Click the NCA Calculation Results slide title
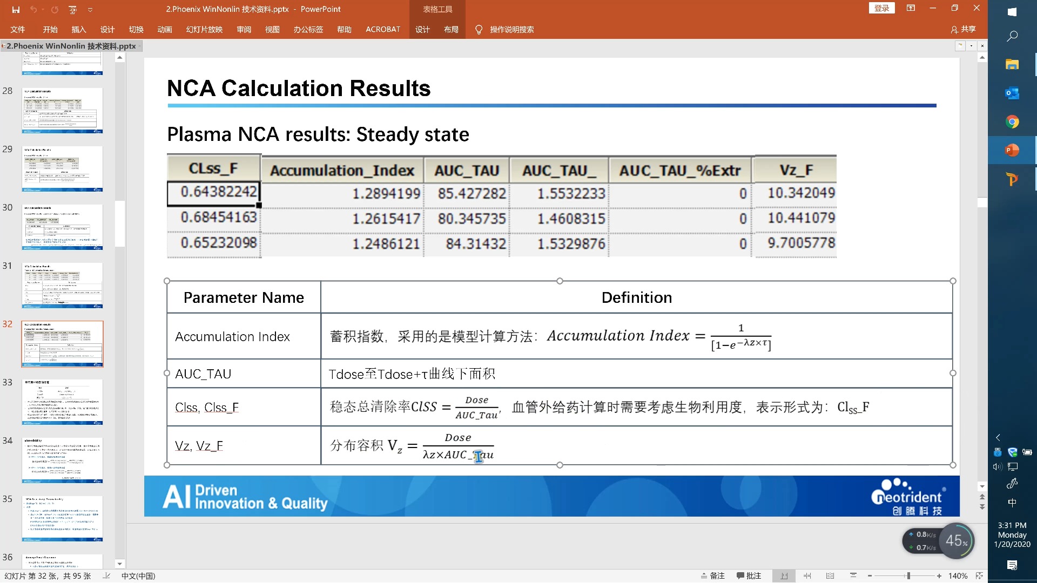This screenshot has width=1037, height=583. (299, 88)
